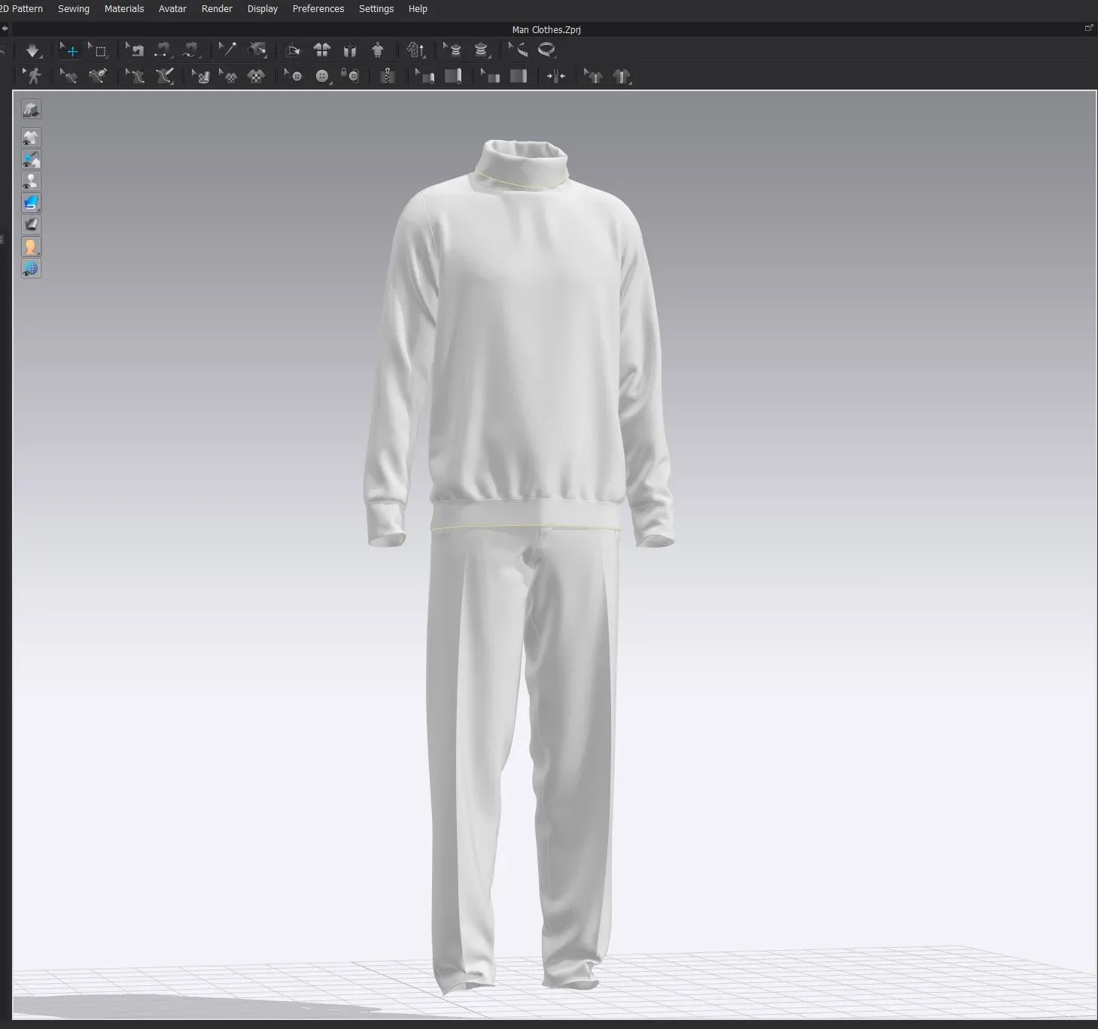Toggle the 3D environment globe visibility
The image size is (1098, 1029).
pyautogui.click(x=31, y=269)
